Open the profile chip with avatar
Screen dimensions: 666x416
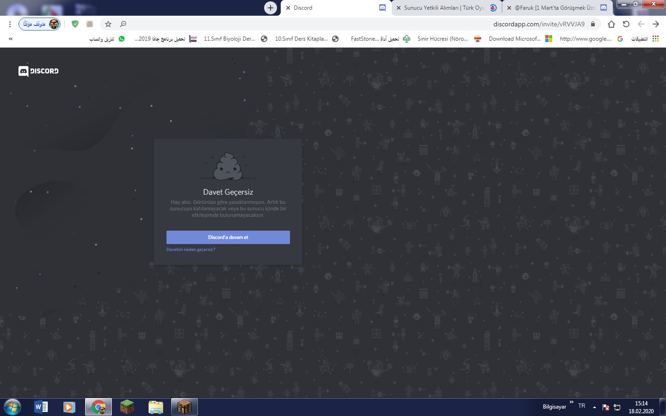(x=39, y=24)
